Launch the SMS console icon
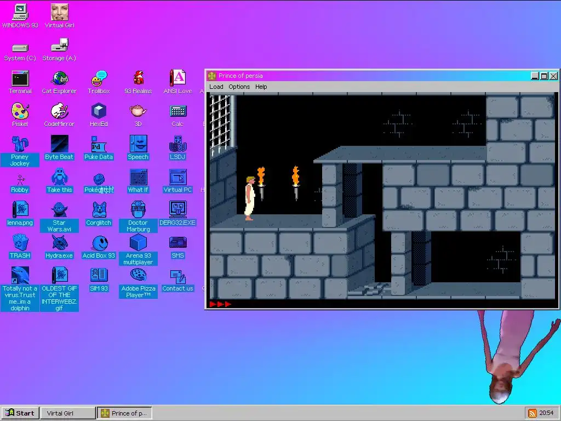Image resolution: width=561 pixels, height=421 pixels. pyautogui.click(x=178, y=247)
